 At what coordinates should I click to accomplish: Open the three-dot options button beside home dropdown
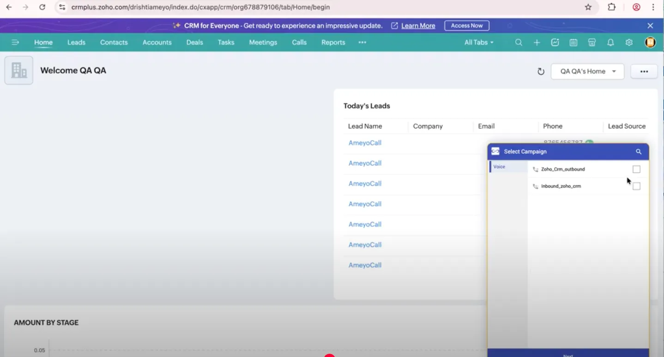click(x=644, y=71)
